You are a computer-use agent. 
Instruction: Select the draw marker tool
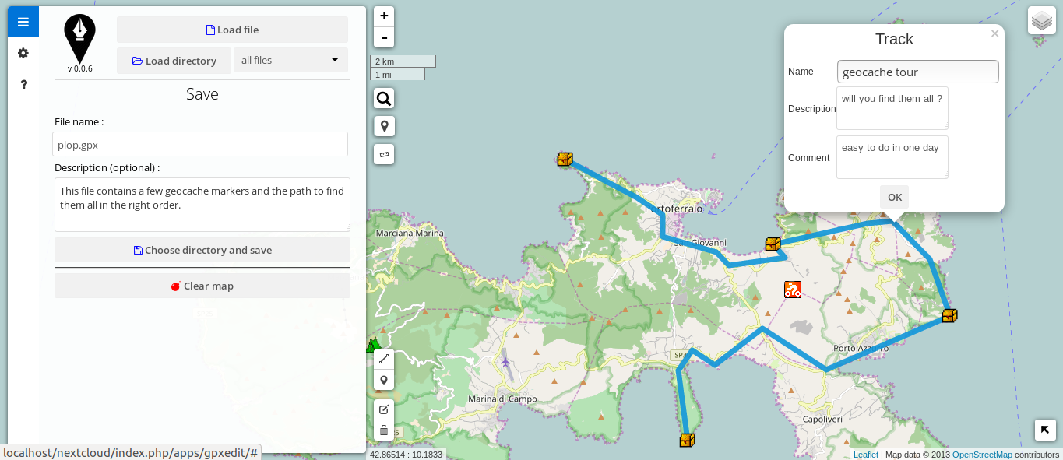(x=384, y=380)
